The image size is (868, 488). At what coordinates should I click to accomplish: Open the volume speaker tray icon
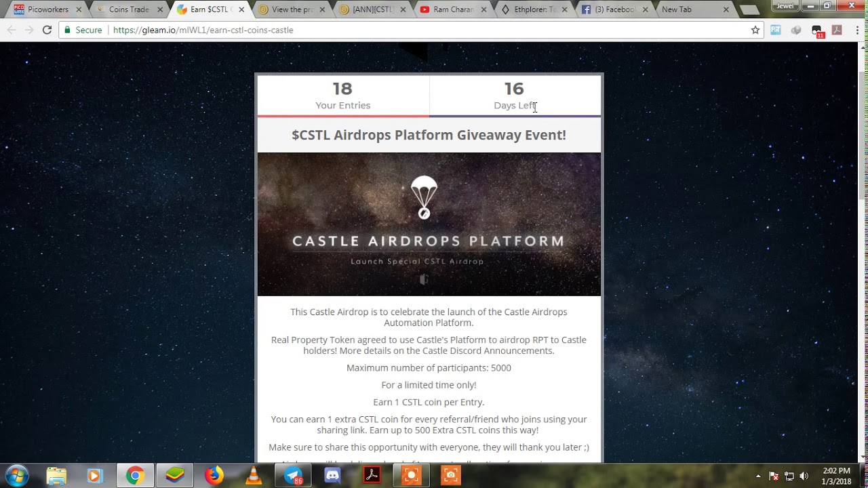coord(804,476)
